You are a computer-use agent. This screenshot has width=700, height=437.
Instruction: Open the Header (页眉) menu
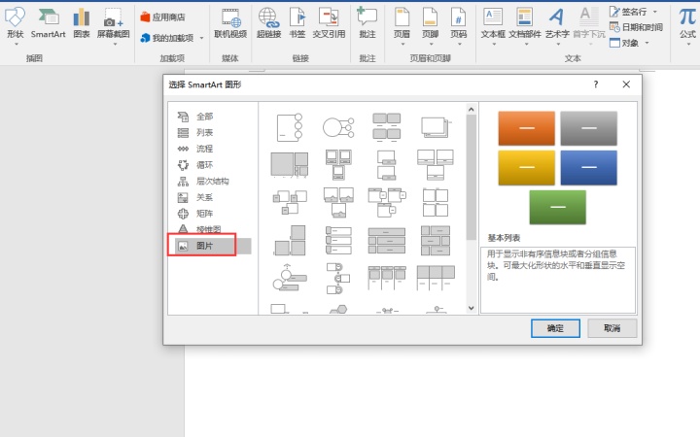pyautogui.click(x=402, y=24)
